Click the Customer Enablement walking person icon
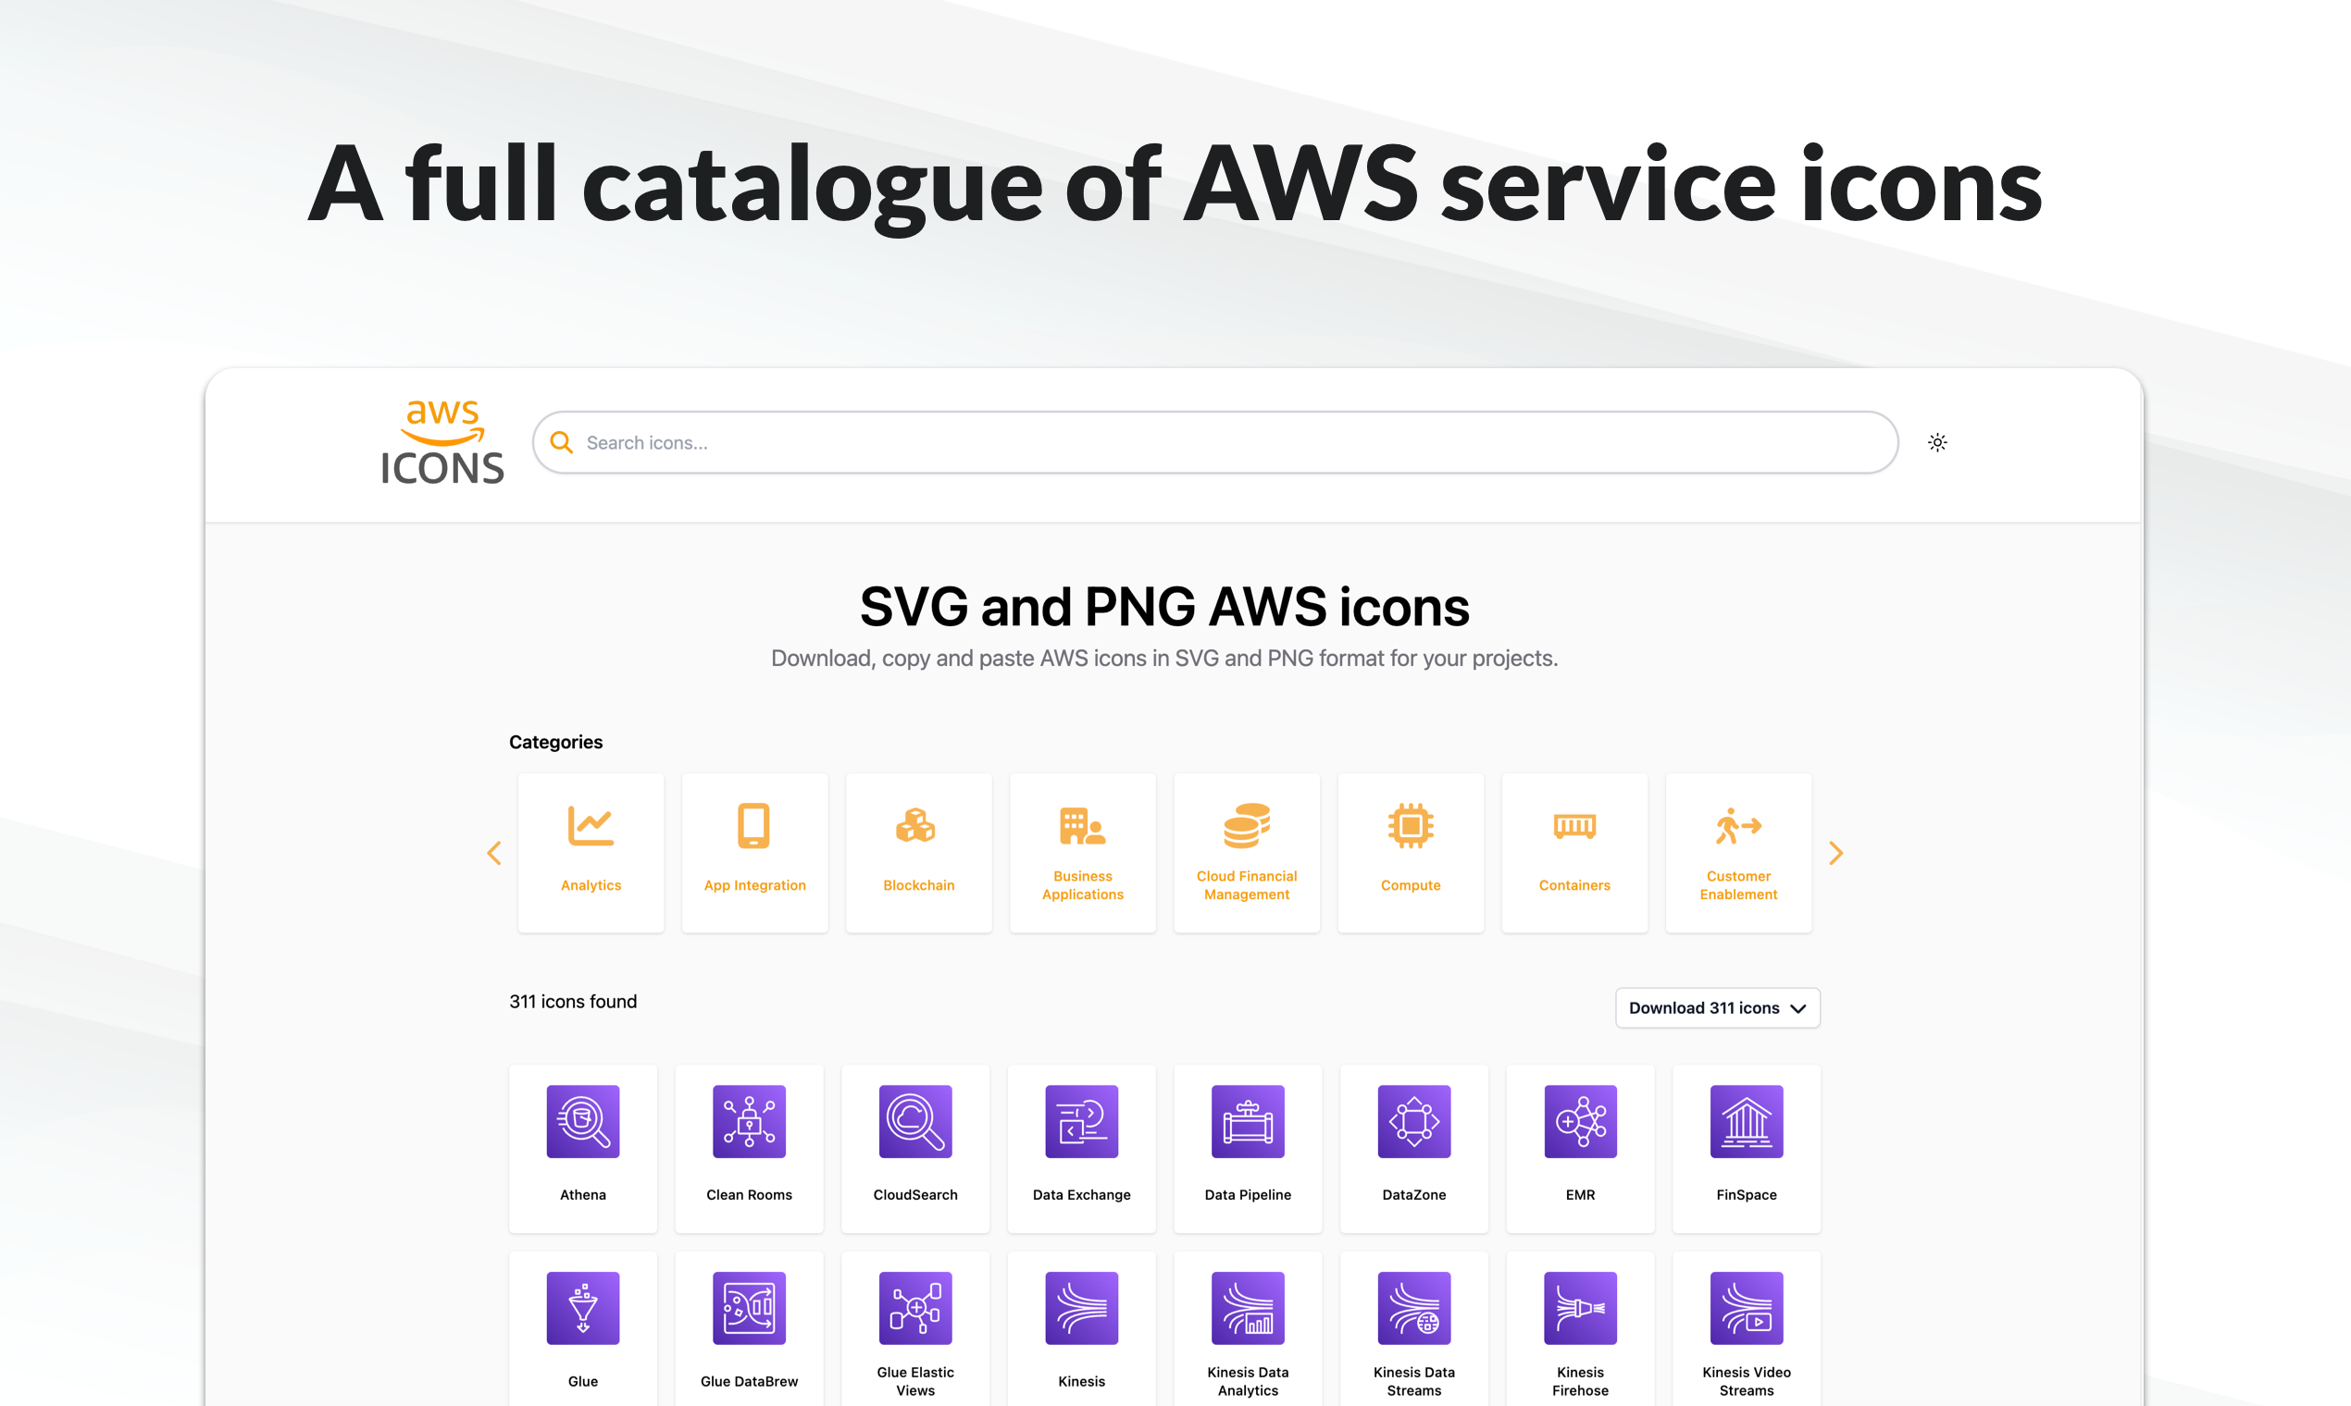Image resolution: width=2351 pixels, height=1406 pixels. 1737,825
